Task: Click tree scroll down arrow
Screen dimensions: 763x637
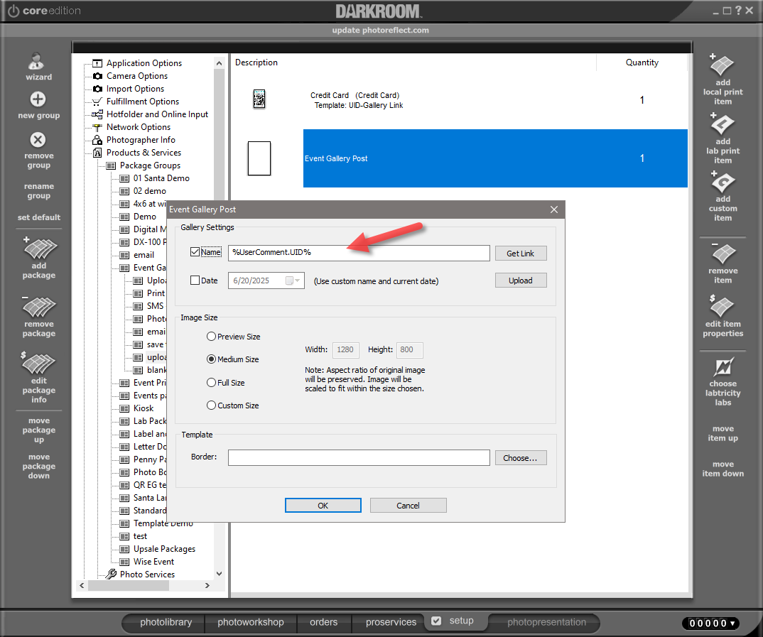Action: [219, 574]
